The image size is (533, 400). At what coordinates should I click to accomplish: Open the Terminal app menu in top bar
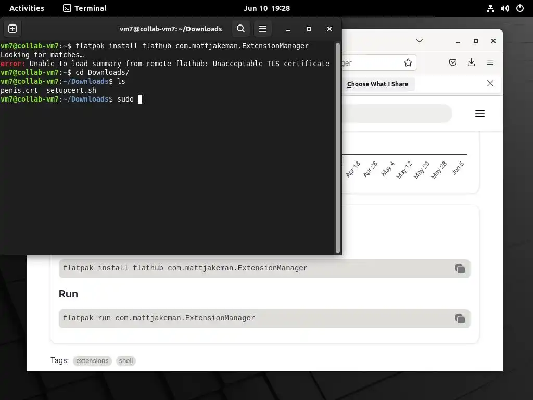coord(85,8)
